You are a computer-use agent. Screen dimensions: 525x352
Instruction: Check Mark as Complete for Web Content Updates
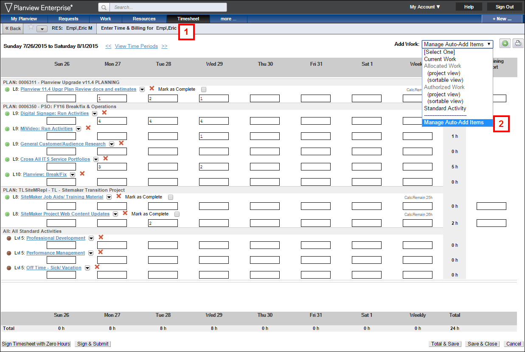click(x=177, y=214)
